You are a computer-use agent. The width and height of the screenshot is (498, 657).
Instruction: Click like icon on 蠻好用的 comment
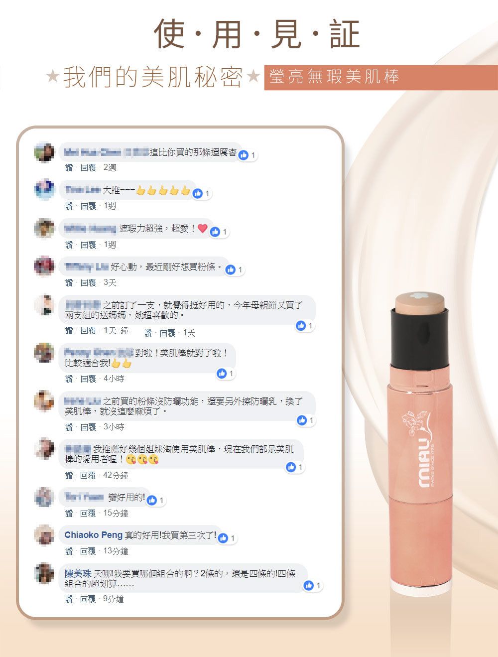pyautogui.click(x=152, y=500)
